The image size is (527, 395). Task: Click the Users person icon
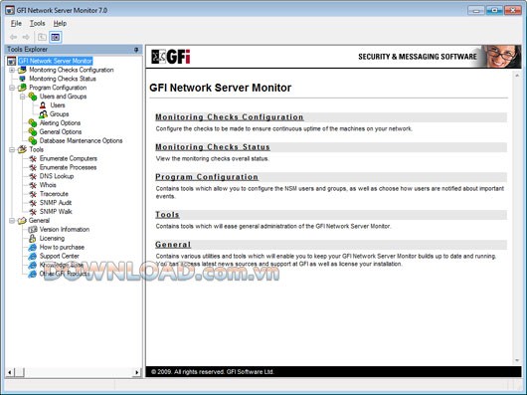coord(43,105)
